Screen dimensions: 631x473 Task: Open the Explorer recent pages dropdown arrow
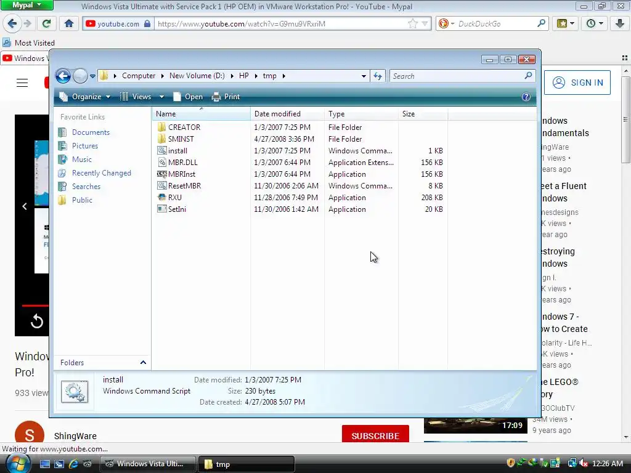click(92, 76)
